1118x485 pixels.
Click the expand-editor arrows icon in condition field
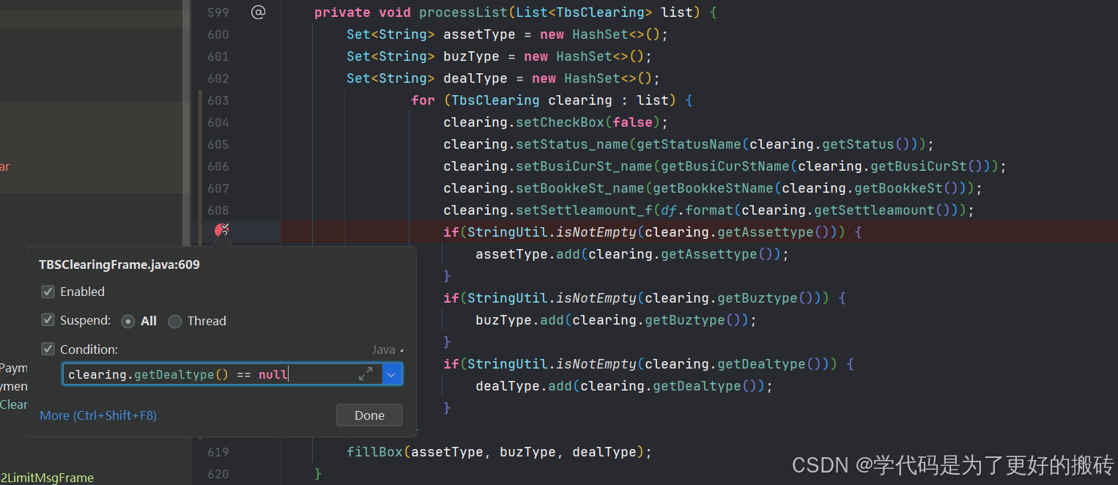point(366,374)
